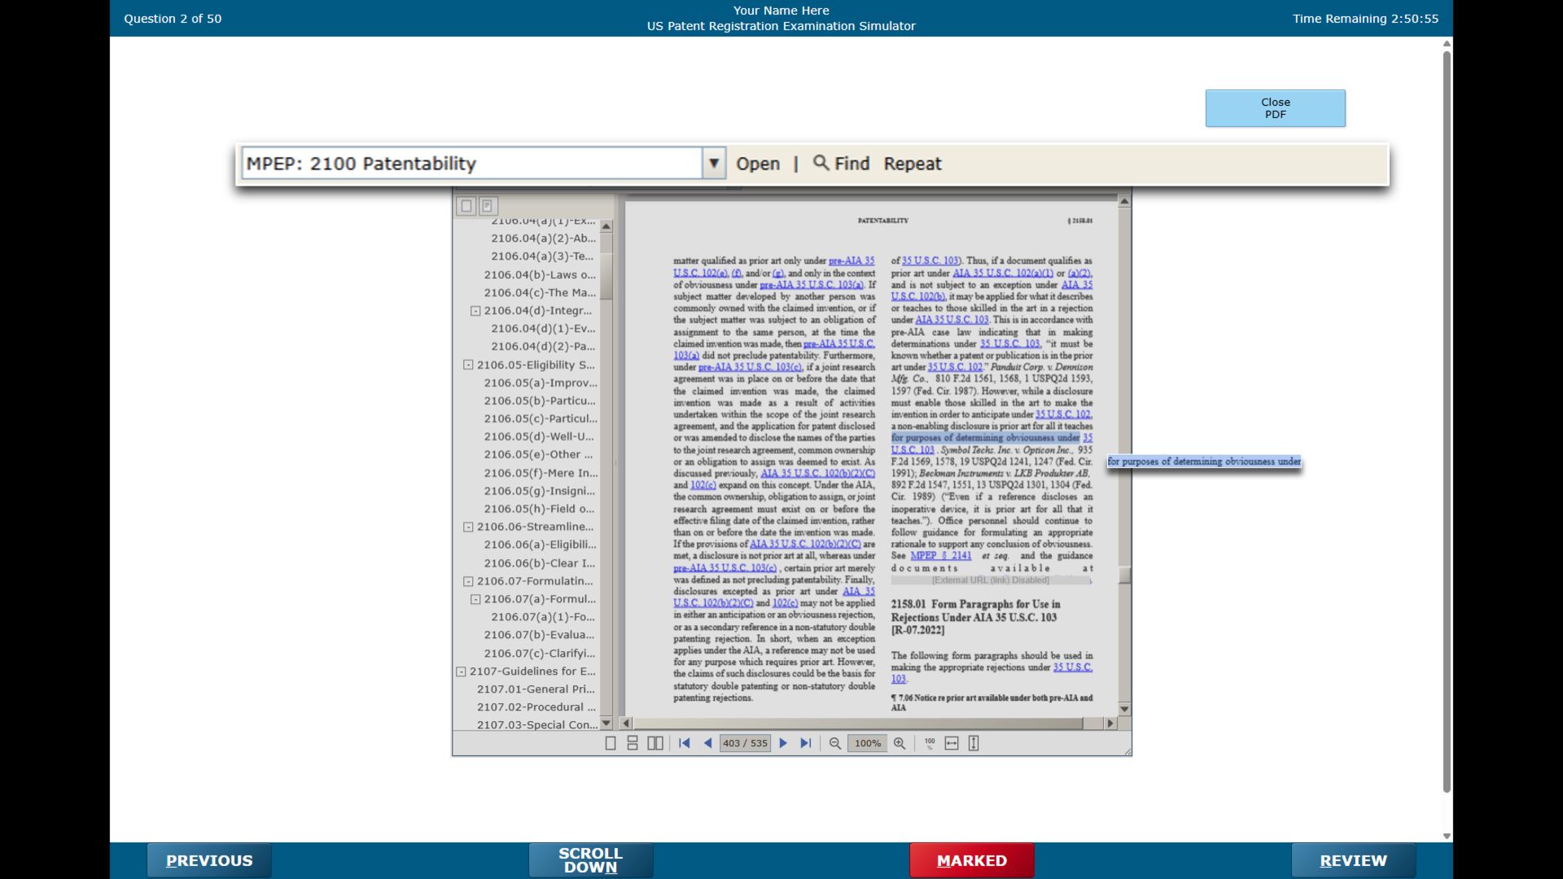Zoom in on the PDF page
This screenshot has height=879, width=1563.
coord(900,742)
